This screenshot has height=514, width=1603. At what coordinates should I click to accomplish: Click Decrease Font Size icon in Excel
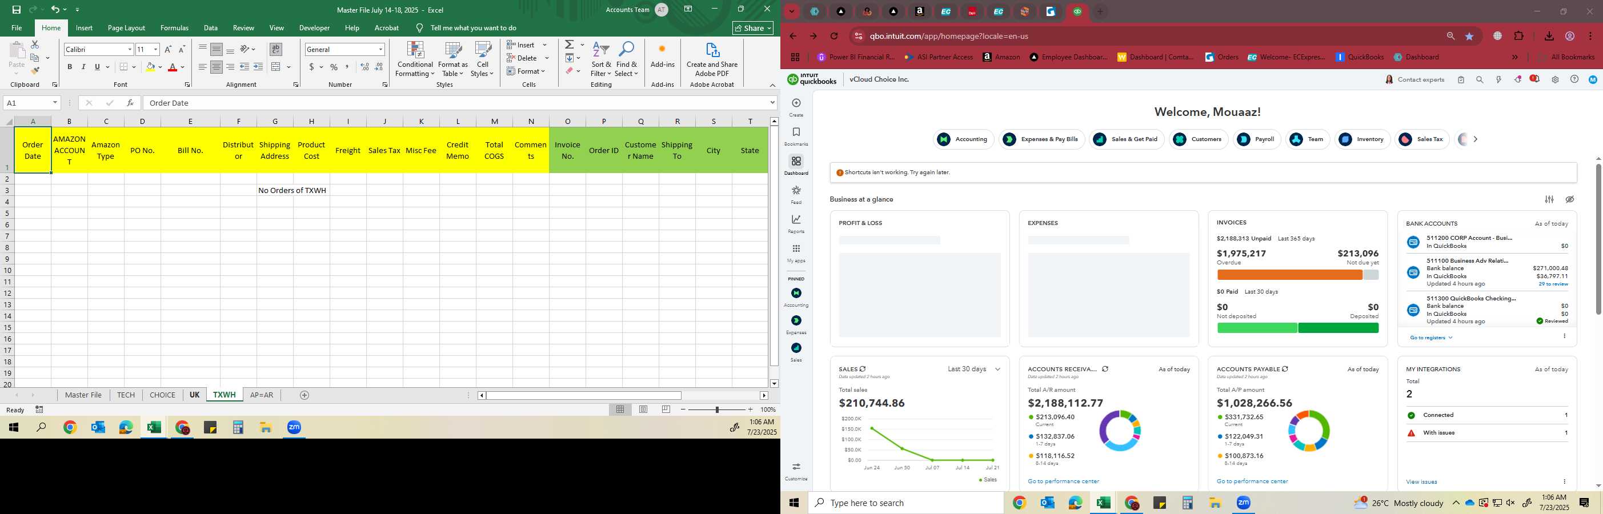pyautogui.click(x=182, y=49)
